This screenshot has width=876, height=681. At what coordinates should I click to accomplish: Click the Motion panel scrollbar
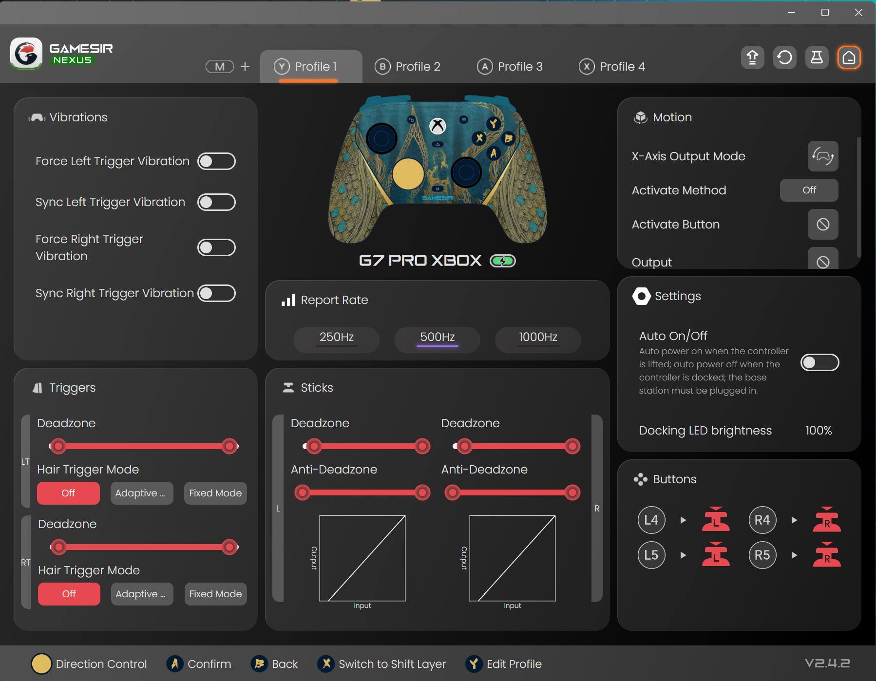(858, 197)
